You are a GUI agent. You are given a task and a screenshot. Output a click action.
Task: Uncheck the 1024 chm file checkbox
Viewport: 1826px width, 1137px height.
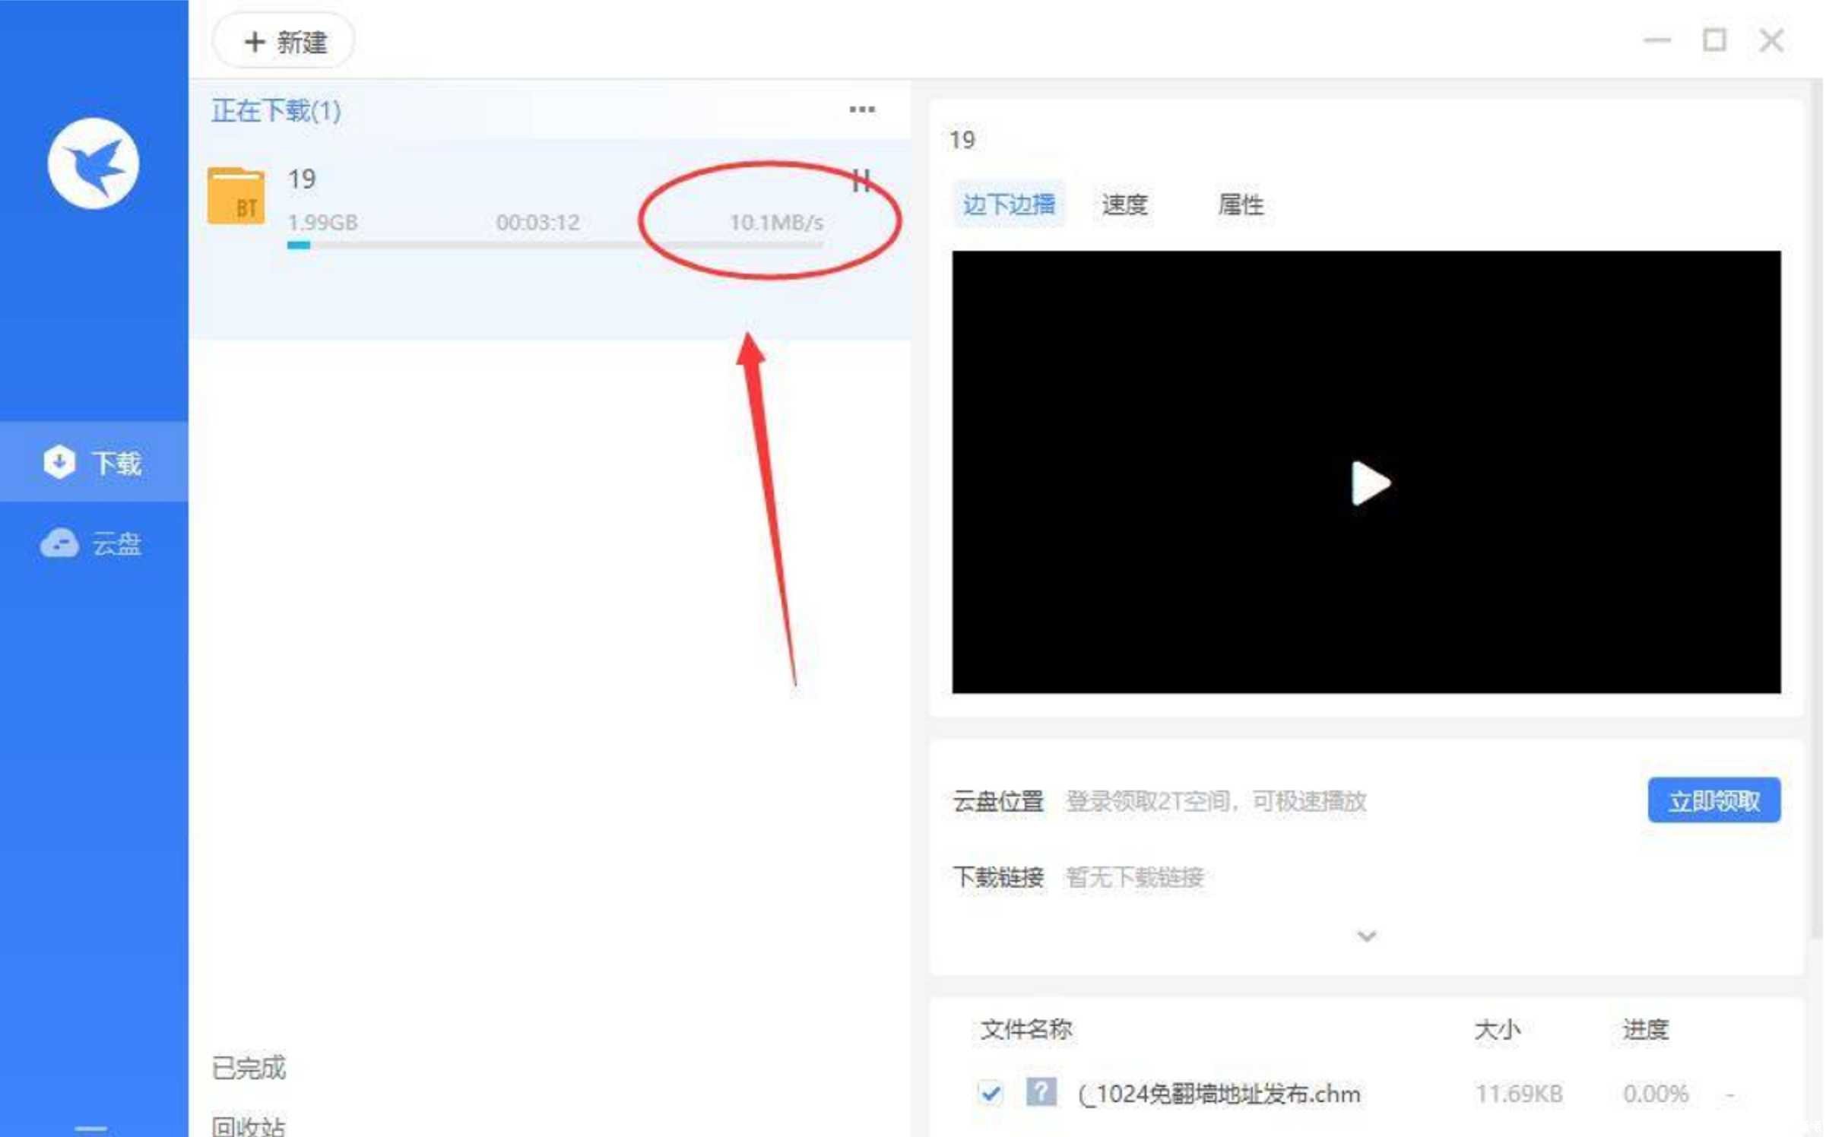click(991, 1093)
